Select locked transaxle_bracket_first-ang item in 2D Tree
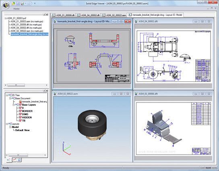The width and height of the screenshot is (219, 171). (35, 102)
